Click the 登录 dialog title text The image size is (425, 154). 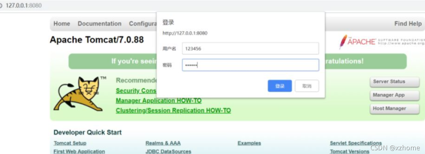(168, 22)
